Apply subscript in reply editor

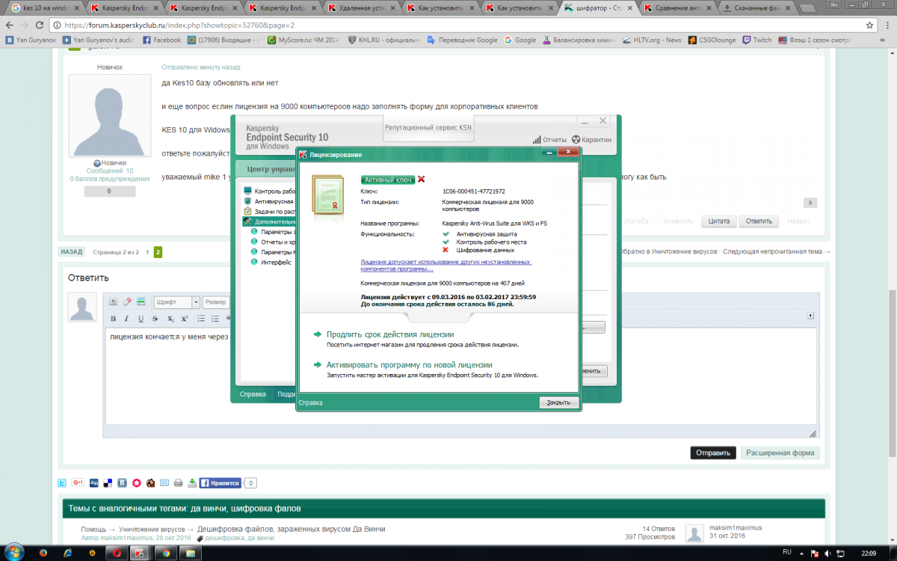[x=171, y=319]
